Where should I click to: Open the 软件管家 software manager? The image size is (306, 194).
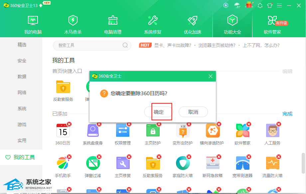tap(272, 25)
